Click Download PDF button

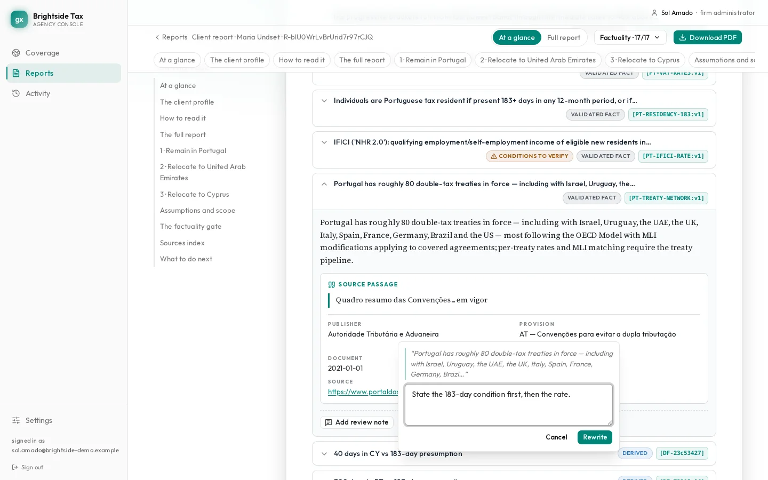[x=708, y=37]
